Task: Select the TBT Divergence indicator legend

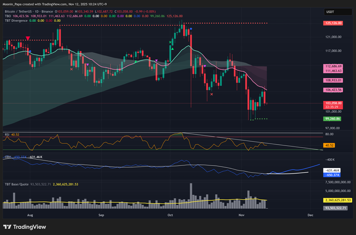Action: click(x=16, y=21)
